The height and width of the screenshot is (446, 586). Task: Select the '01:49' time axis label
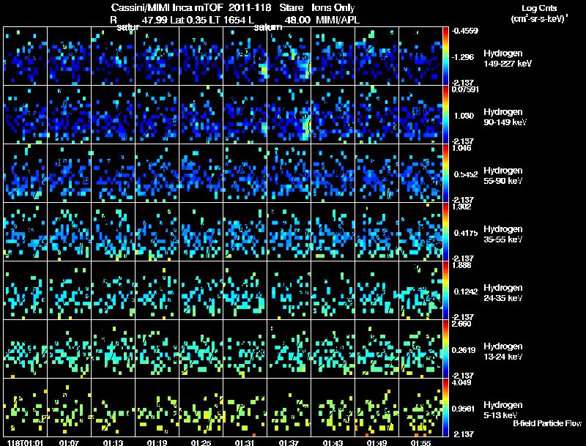point(377,442)
